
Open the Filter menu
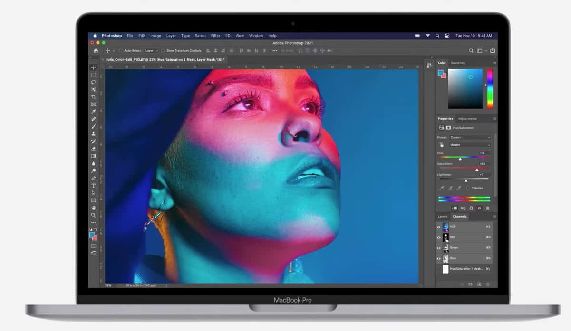(215, 36)
